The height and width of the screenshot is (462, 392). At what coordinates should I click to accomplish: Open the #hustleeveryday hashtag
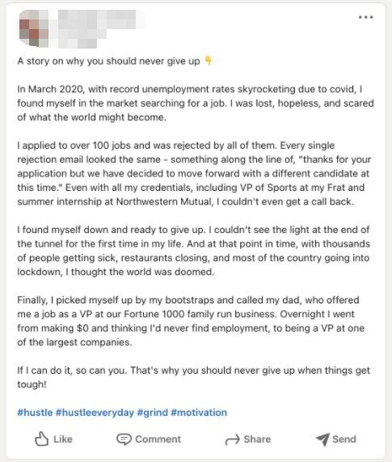tap(95, 412)
